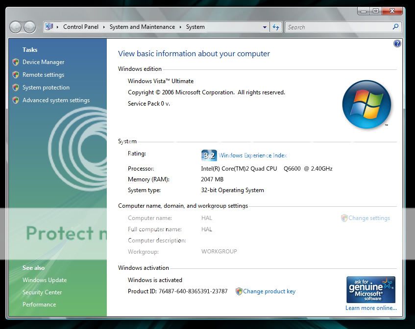Click shield icon beside Advanced system settings

click(x=16, y=100)
